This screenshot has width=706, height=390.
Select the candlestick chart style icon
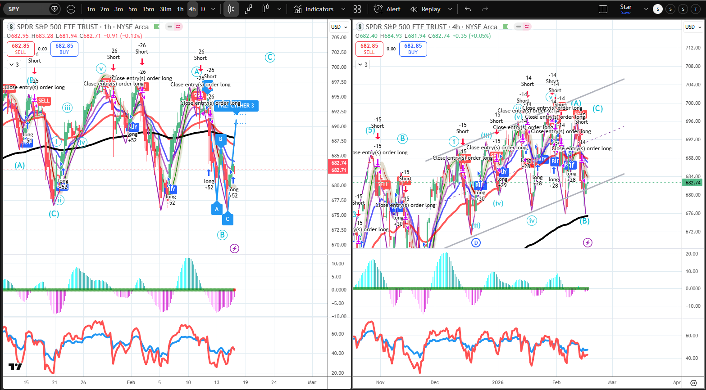coord(231,9)
